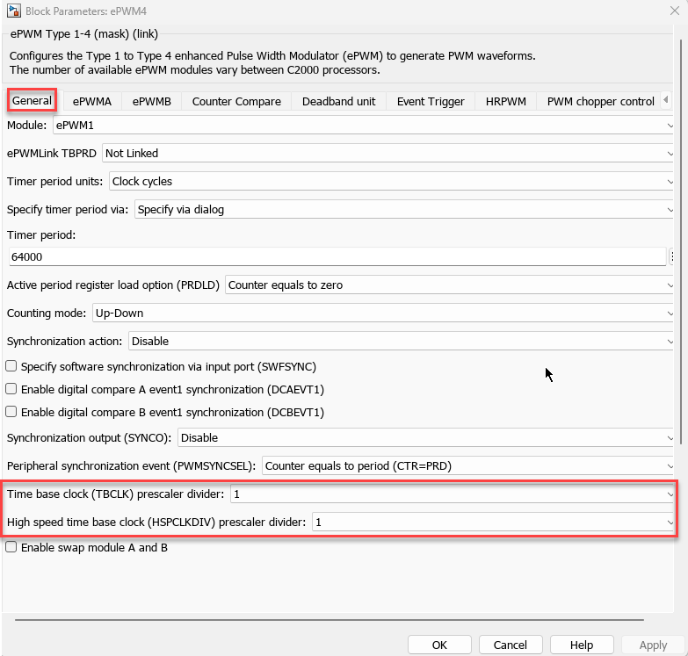
Task: Expand the Synchronization action dropdown
Action: click(x=401, y=341)
